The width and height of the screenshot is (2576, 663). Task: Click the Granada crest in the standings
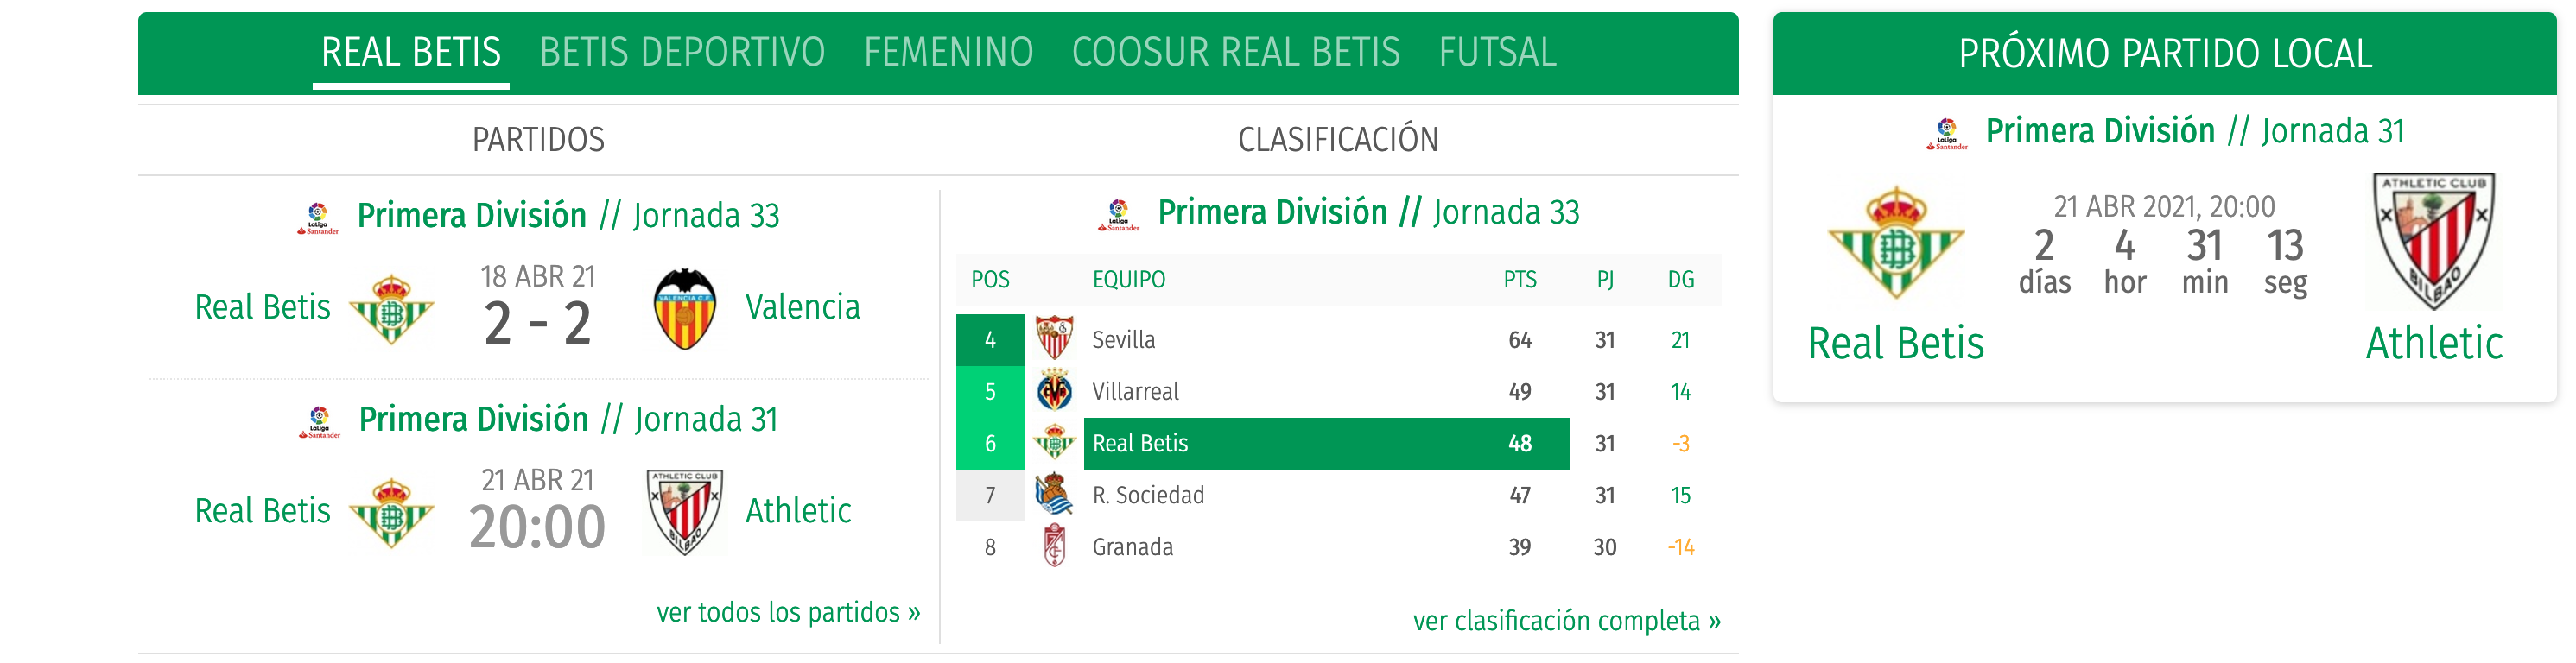coord(1054,546)
